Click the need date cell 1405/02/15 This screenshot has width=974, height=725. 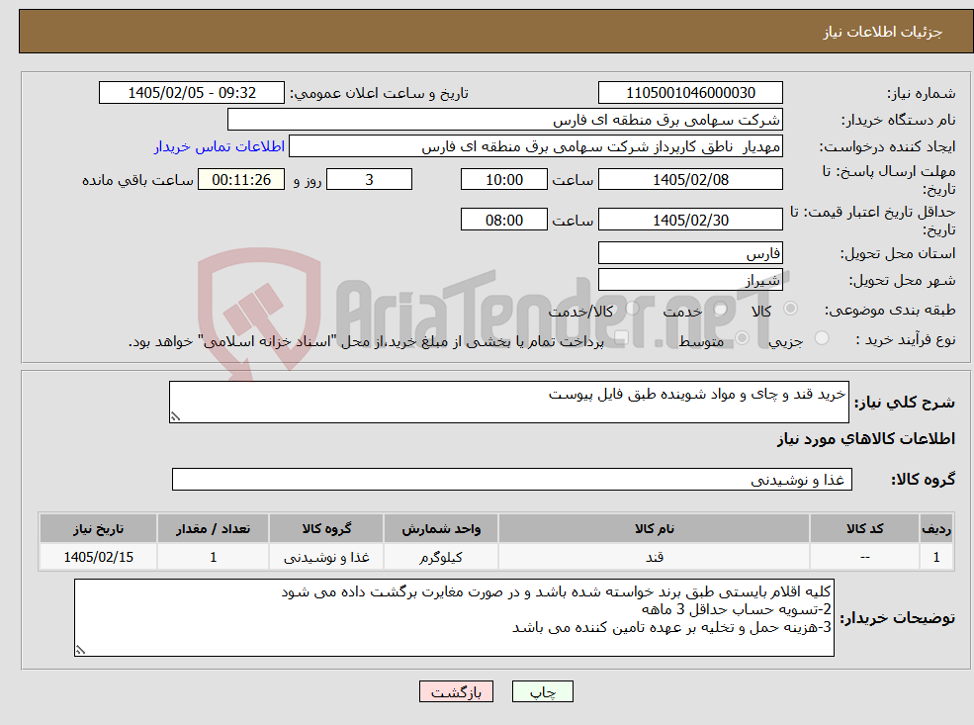pos(98,557)
